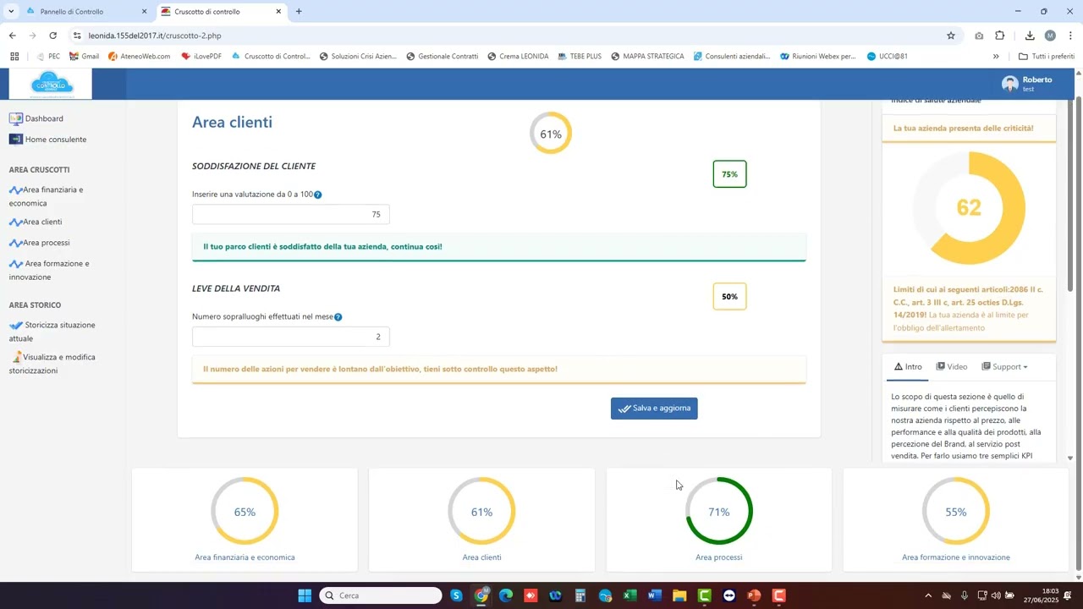1083x609 pixels.
Task: Click Salva e aggiorna button
Action: (654, 409)
